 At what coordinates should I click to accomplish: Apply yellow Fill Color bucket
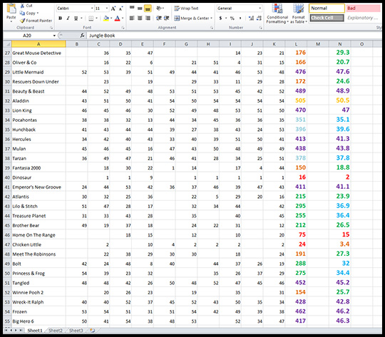(106, 18)
